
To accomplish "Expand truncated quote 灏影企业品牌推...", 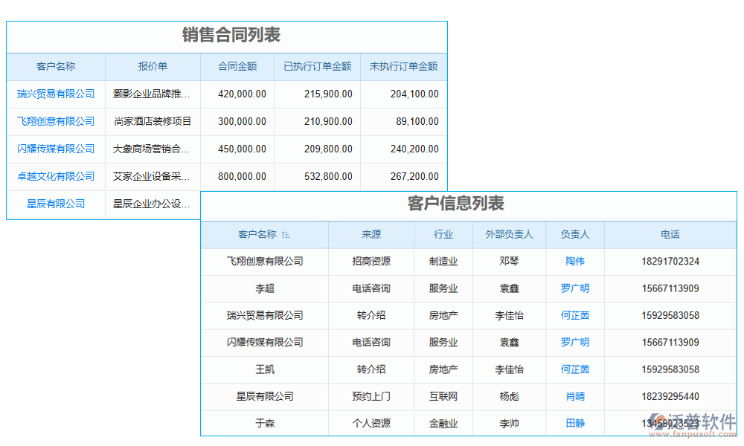I will point(152,94).
